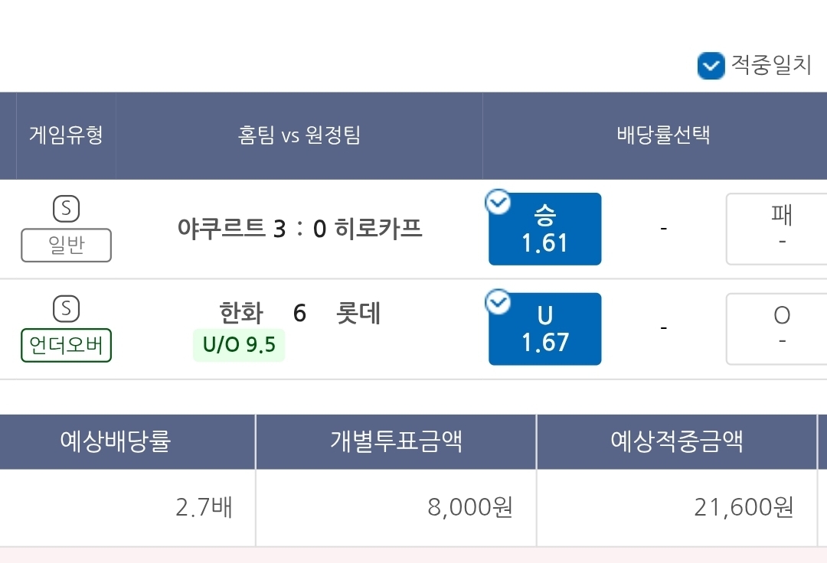Select the 언더오버 game type badge
This screenshot has width=827, height=563.
[x=66, y=345]
